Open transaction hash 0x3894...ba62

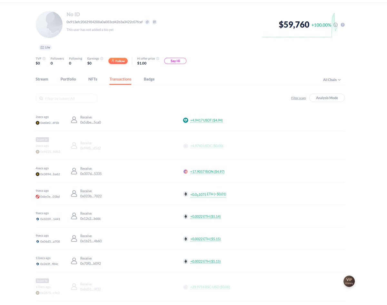point(50,174)
